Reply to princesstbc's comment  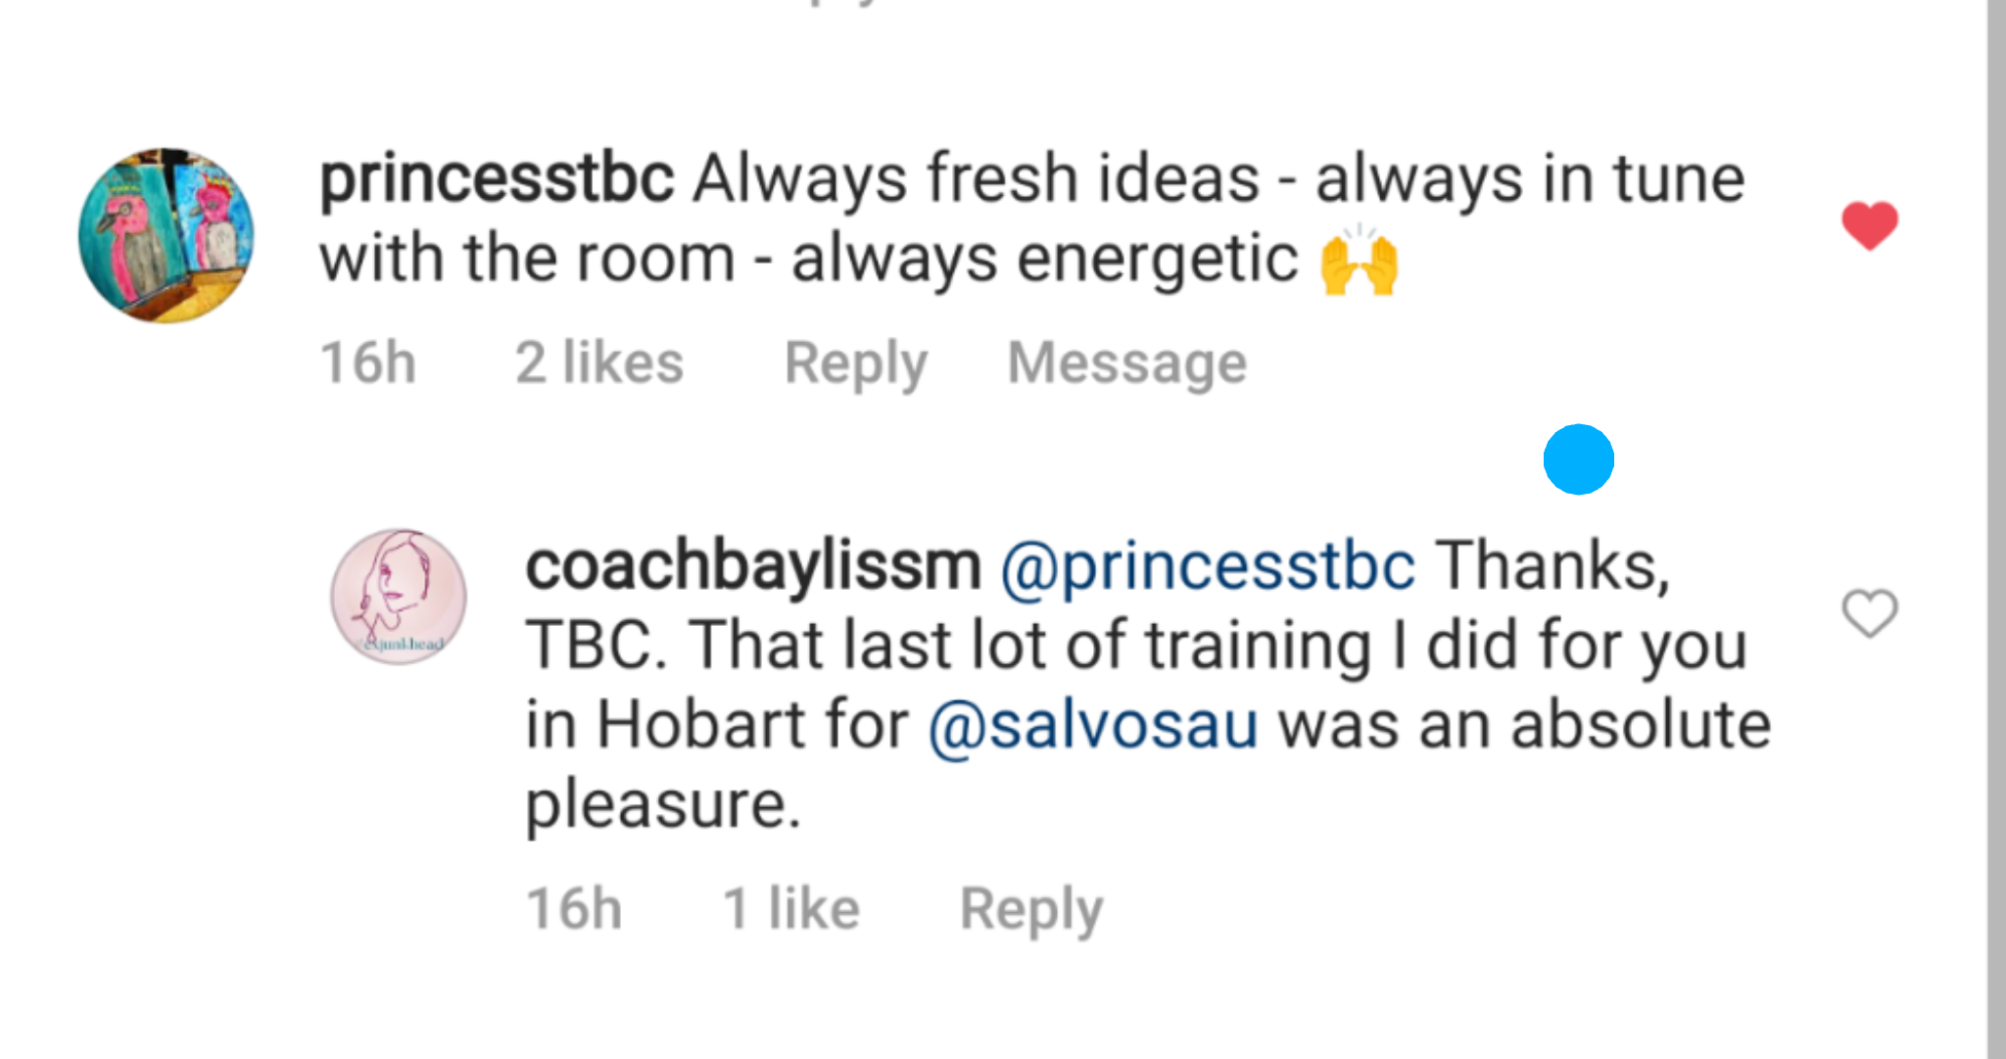855,363
